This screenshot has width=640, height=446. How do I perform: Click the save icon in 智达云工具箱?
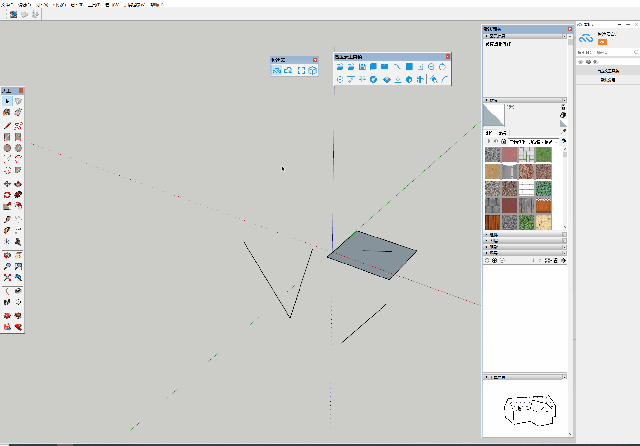click(x=362, y=67)
